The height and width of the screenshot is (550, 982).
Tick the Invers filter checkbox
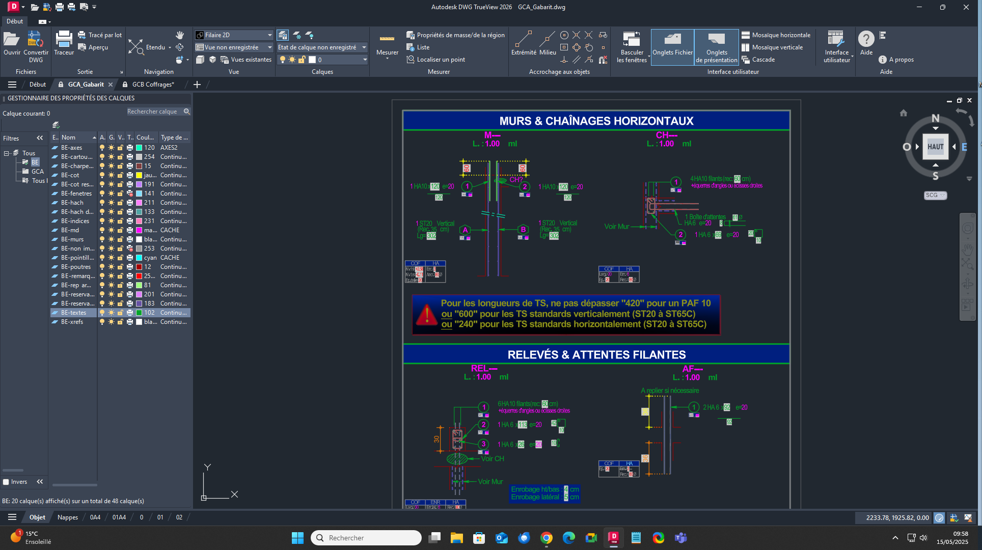(x=6, y=482)
